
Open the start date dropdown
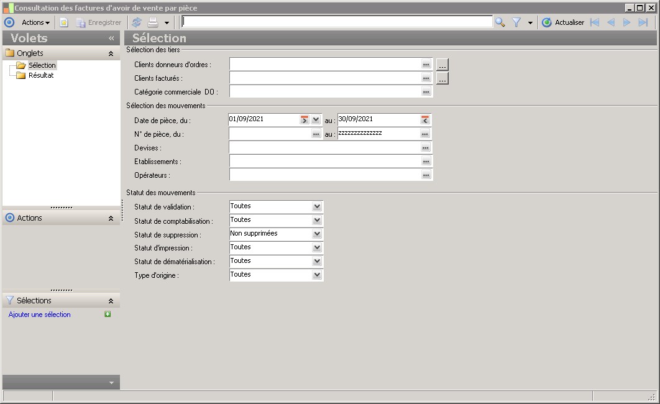click(316, 119)
